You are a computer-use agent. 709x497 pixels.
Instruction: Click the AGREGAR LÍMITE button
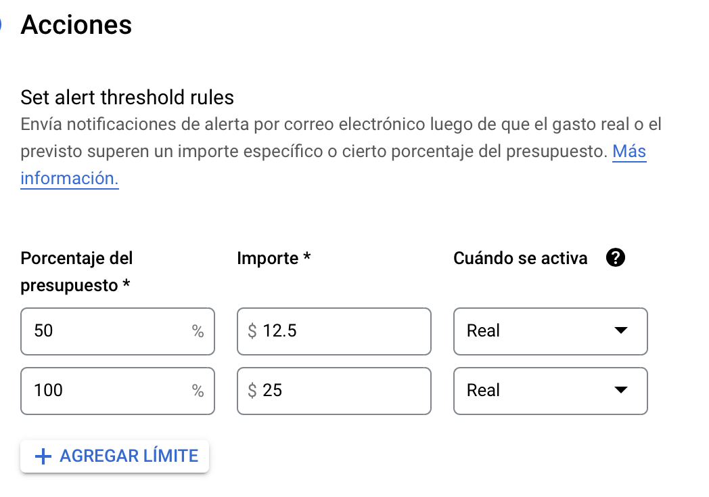pyautogui.click(x=115, y=456)
